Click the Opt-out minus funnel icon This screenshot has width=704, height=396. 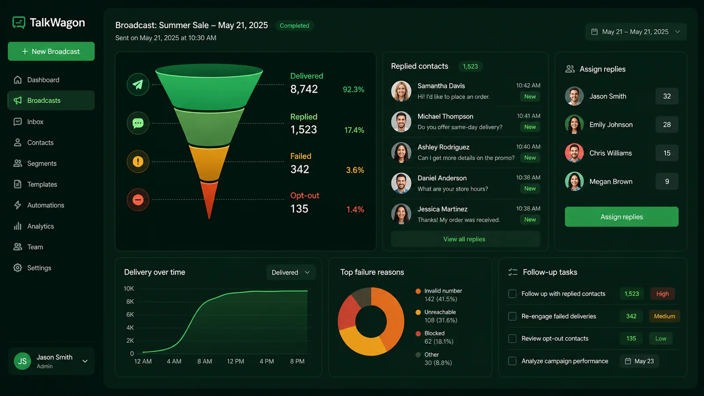(138, 200)
